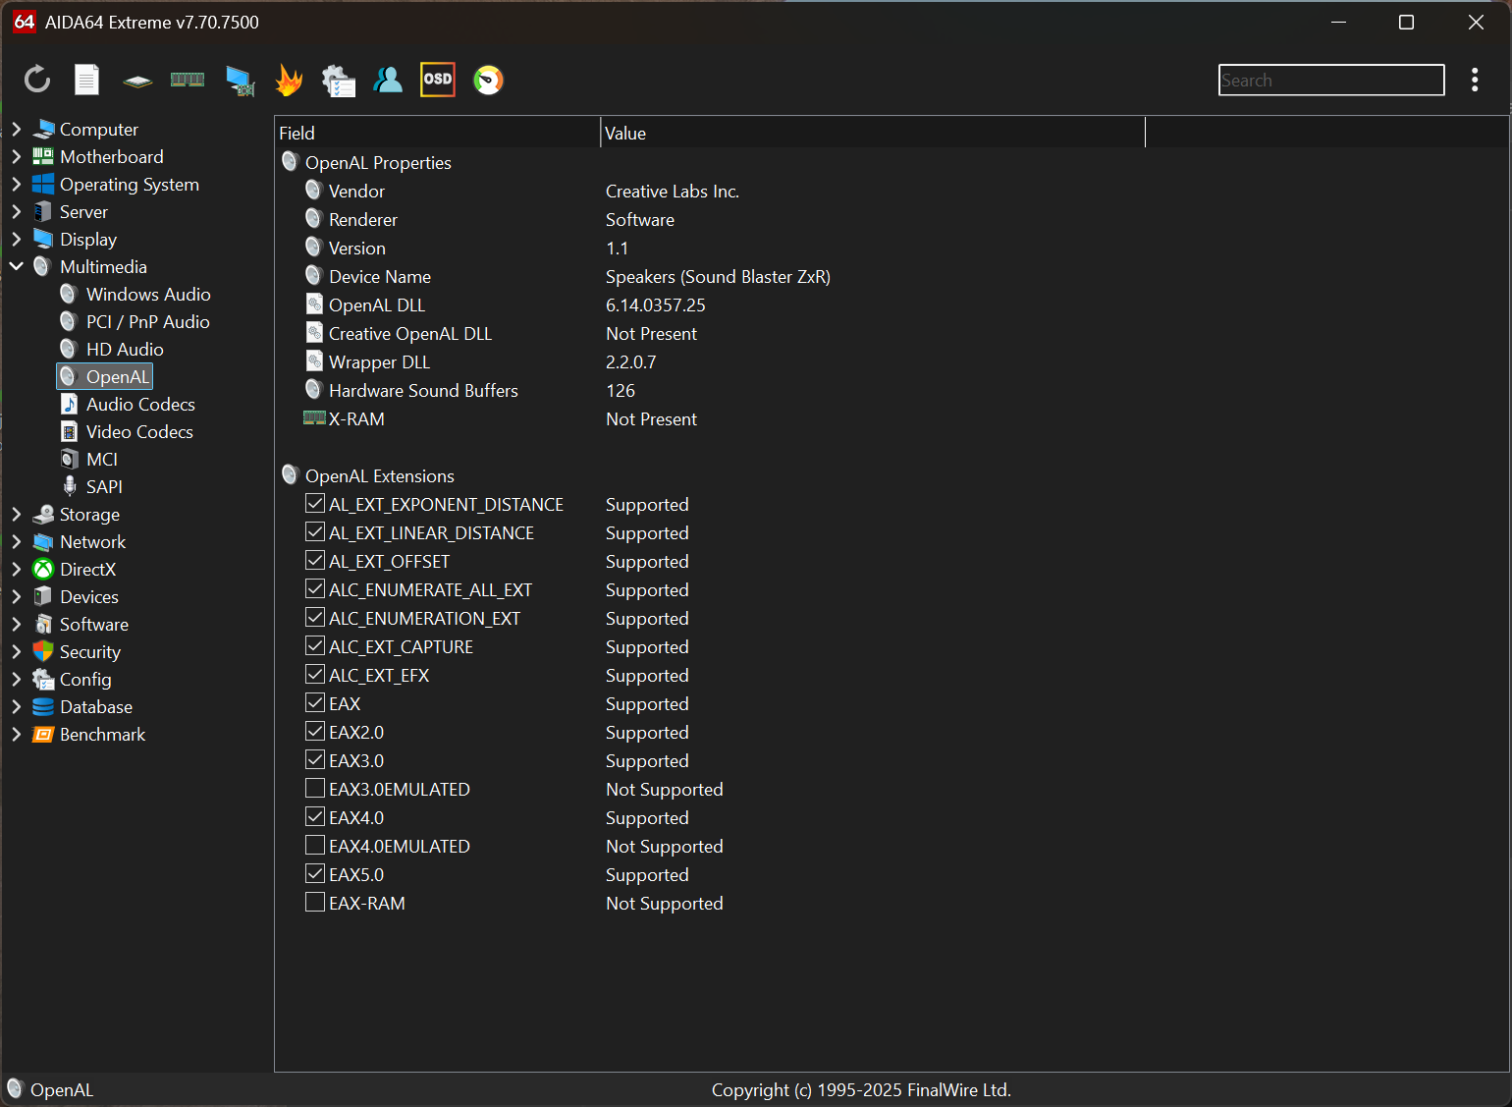This screenshot has width=1512, height=1107.
Task: Click the OpenAL Properties group header
Action: click(x=378, y=163)
